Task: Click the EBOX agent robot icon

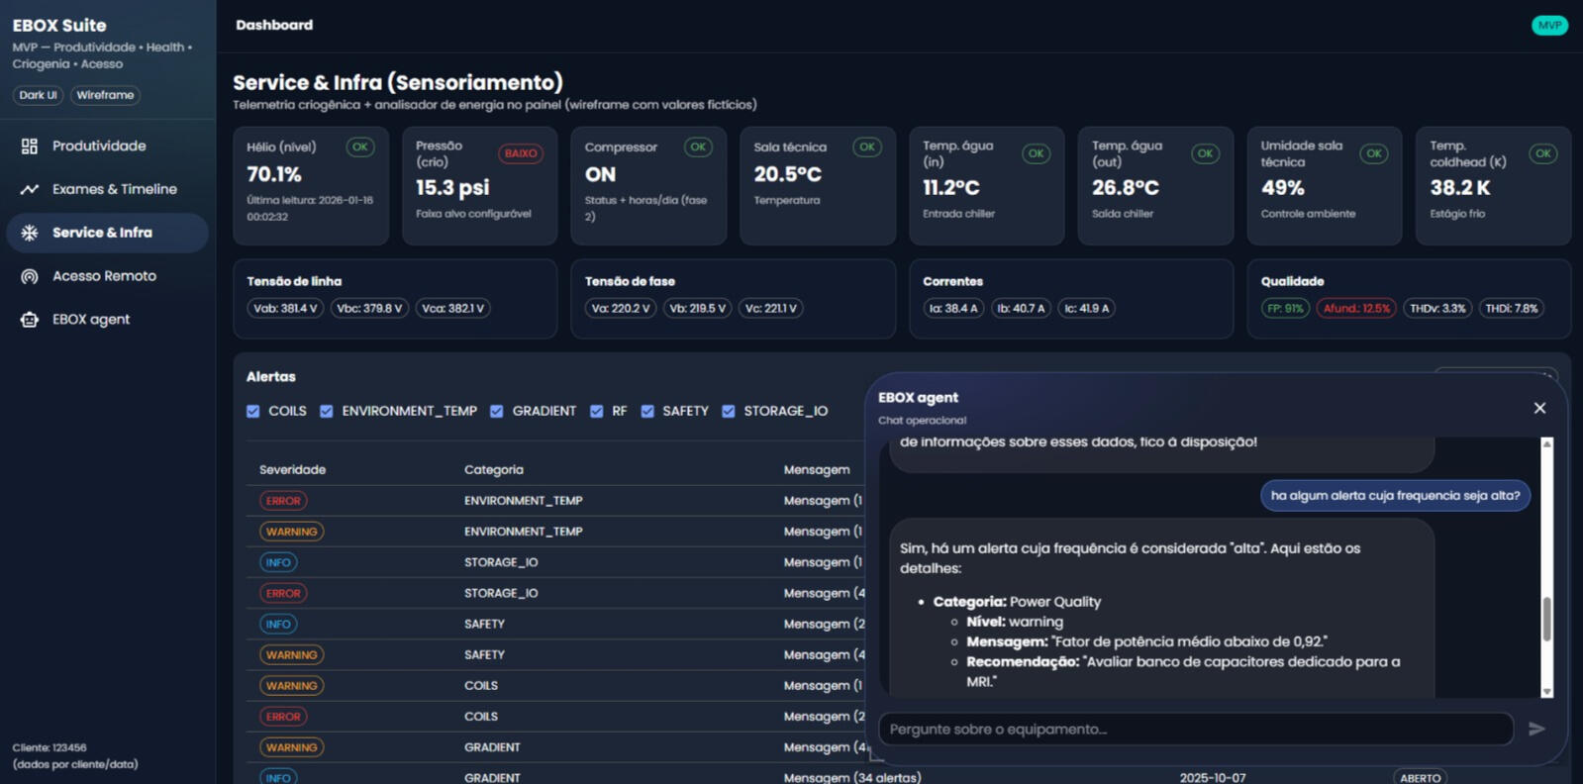Action: click(x=30, y=320)
